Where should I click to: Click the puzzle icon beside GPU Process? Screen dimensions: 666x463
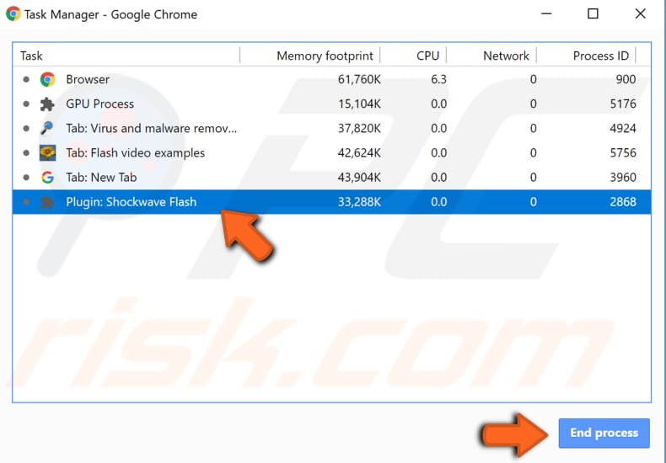(x=47, y=104)
